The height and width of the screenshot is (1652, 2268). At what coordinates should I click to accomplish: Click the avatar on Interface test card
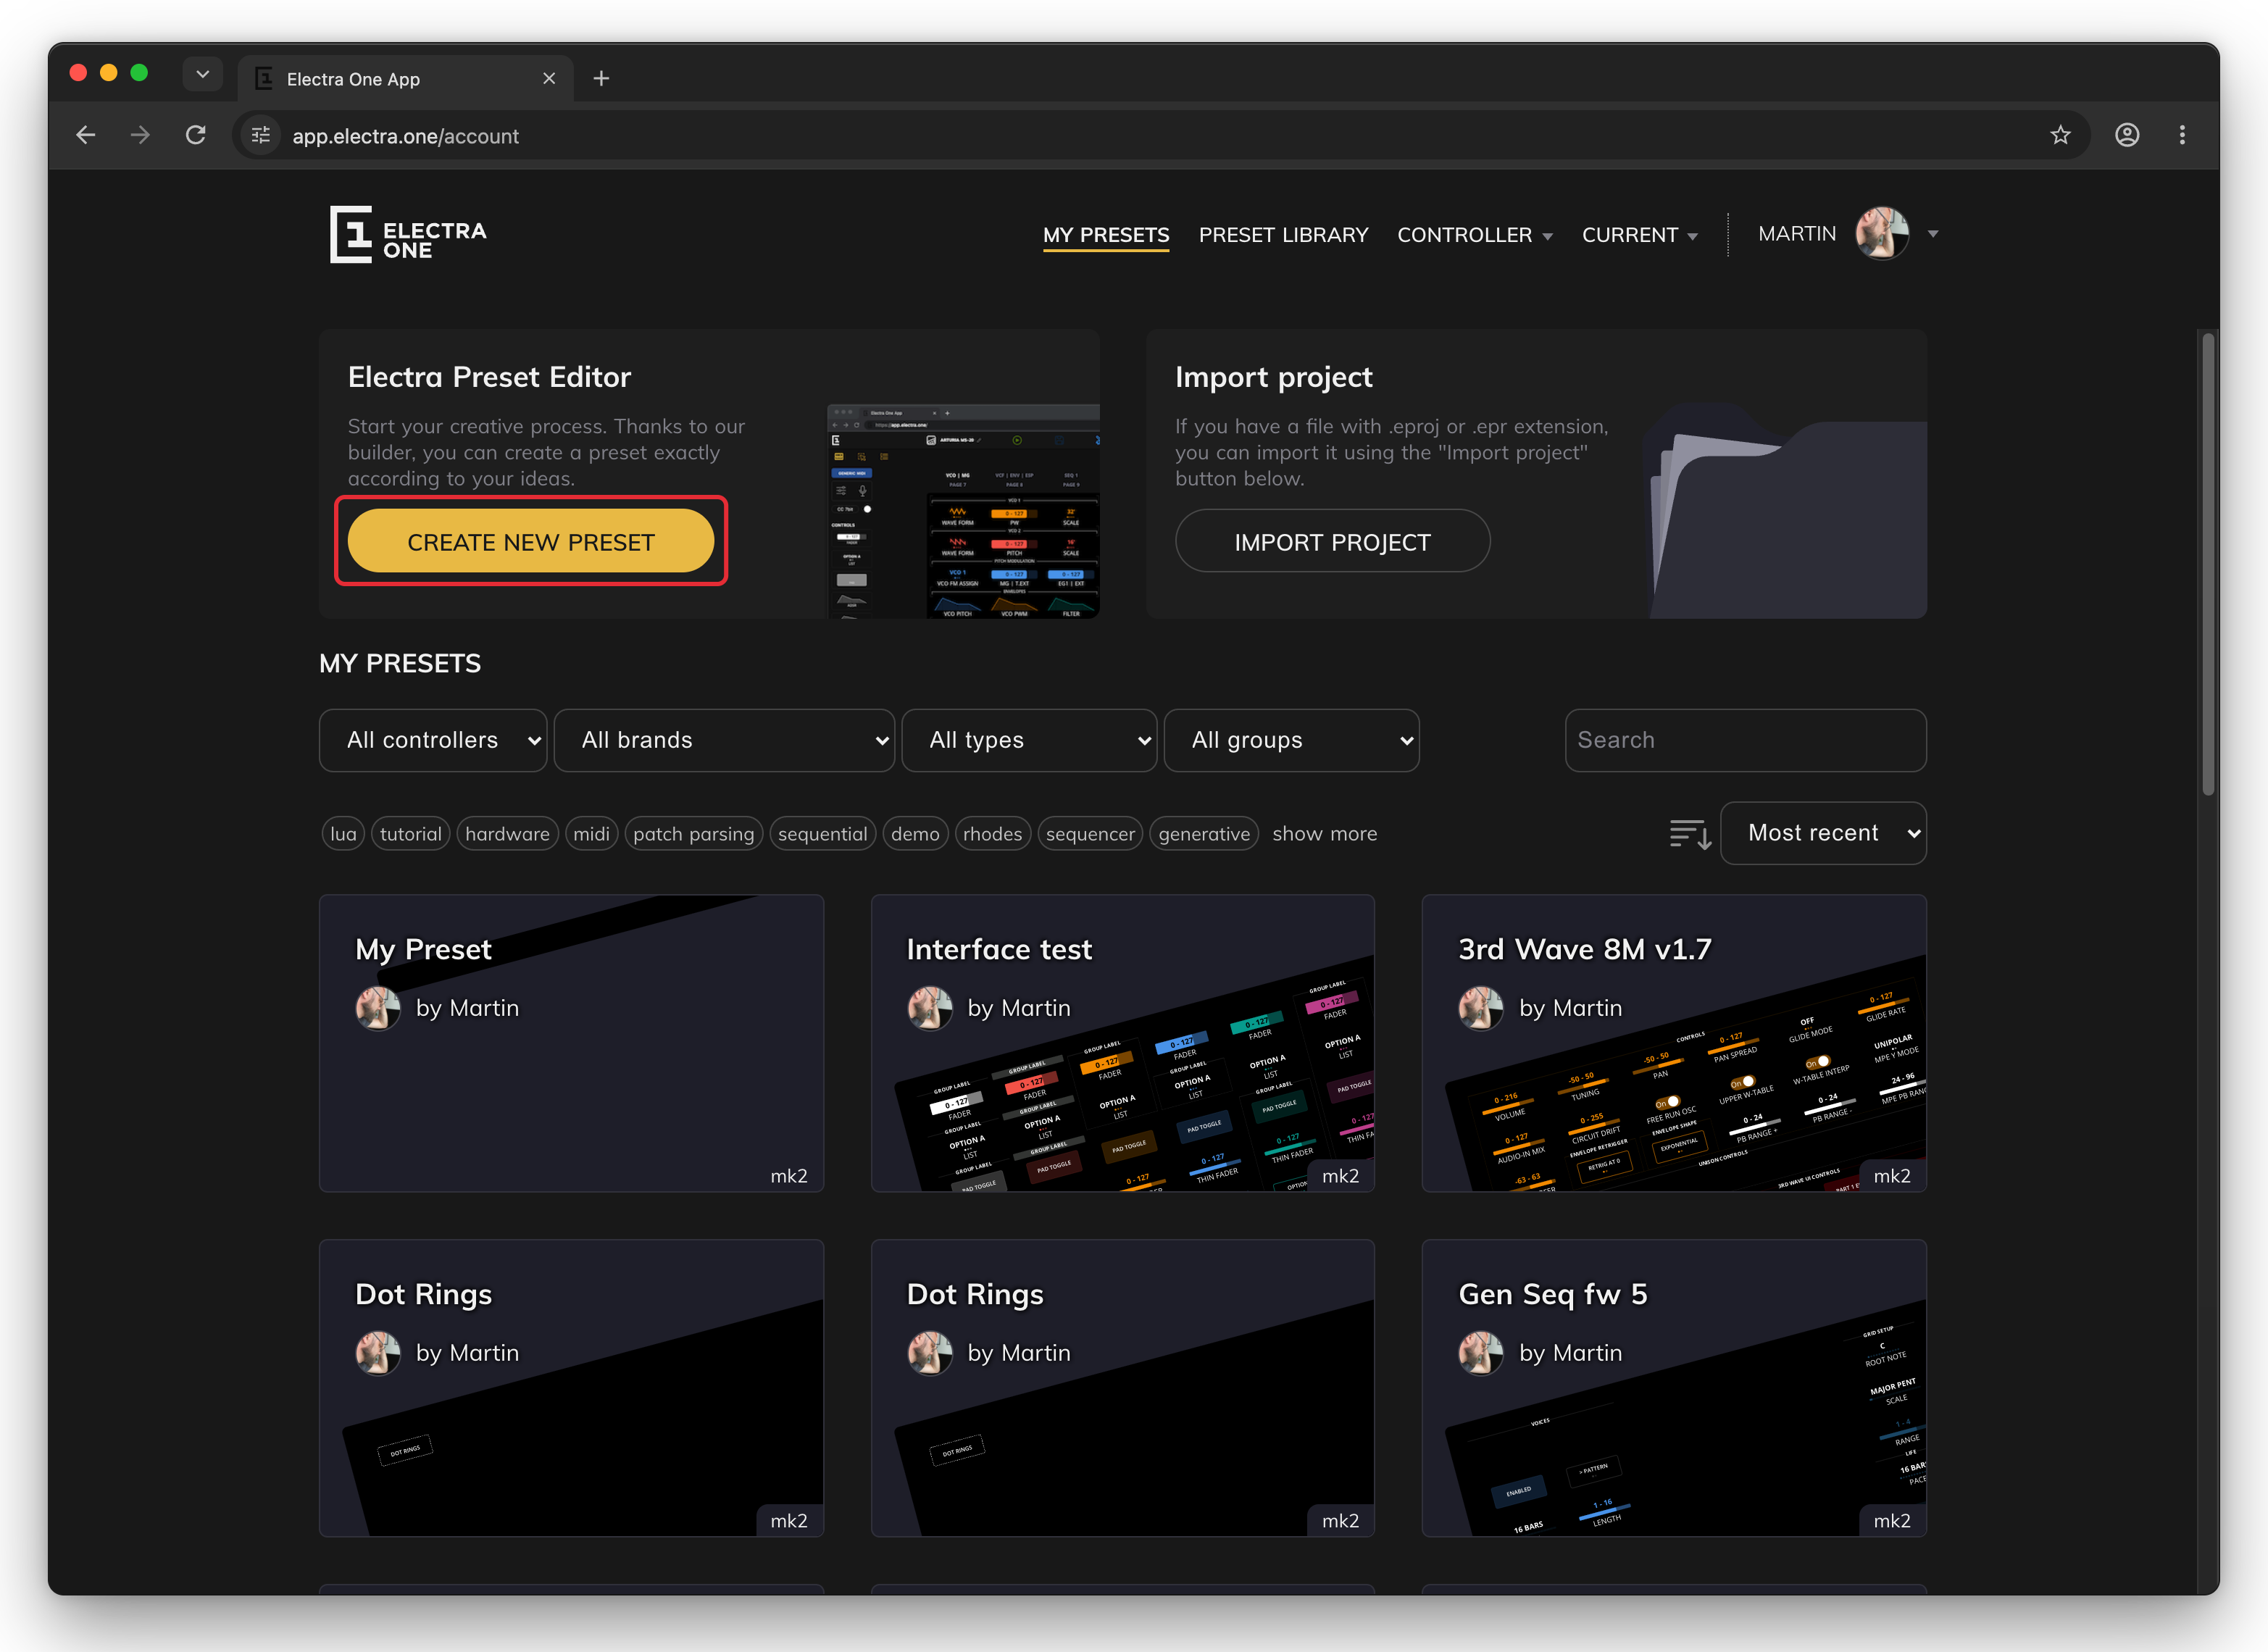click(930, 1008)
